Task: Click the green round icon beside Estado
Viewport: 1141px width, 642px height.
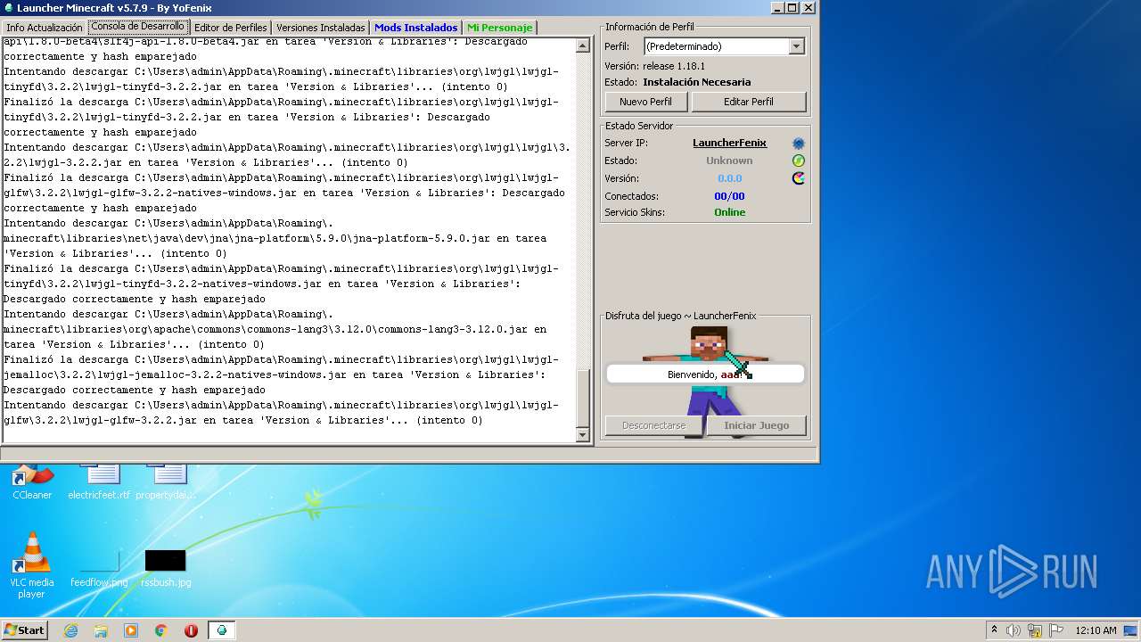Action: [x=798, y=160]
